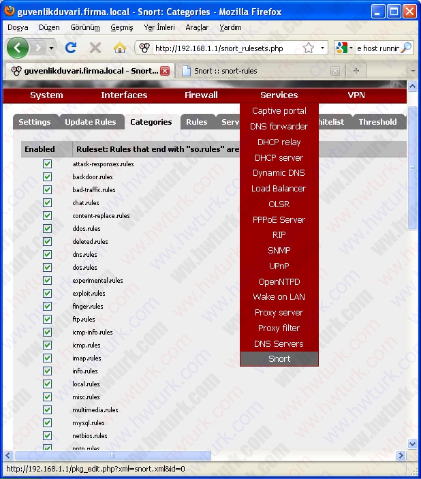Image resolution: width=421 pixels, height=479 pixels.
Task: Open the System navigation menu
Action: pos(46,95)
